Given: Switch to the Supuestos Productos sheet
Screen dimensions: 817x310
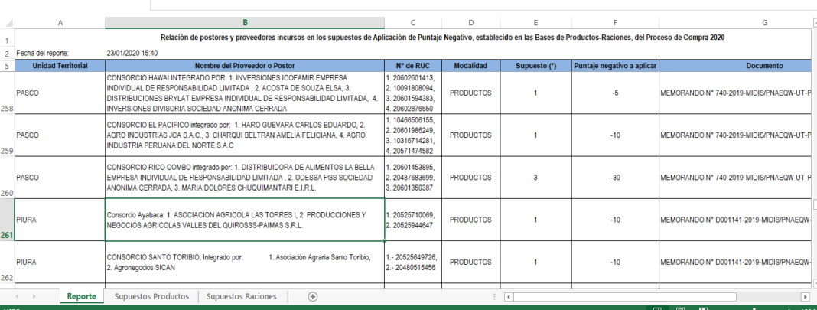Looking at the screenshot, I should (x=151, y=296).
